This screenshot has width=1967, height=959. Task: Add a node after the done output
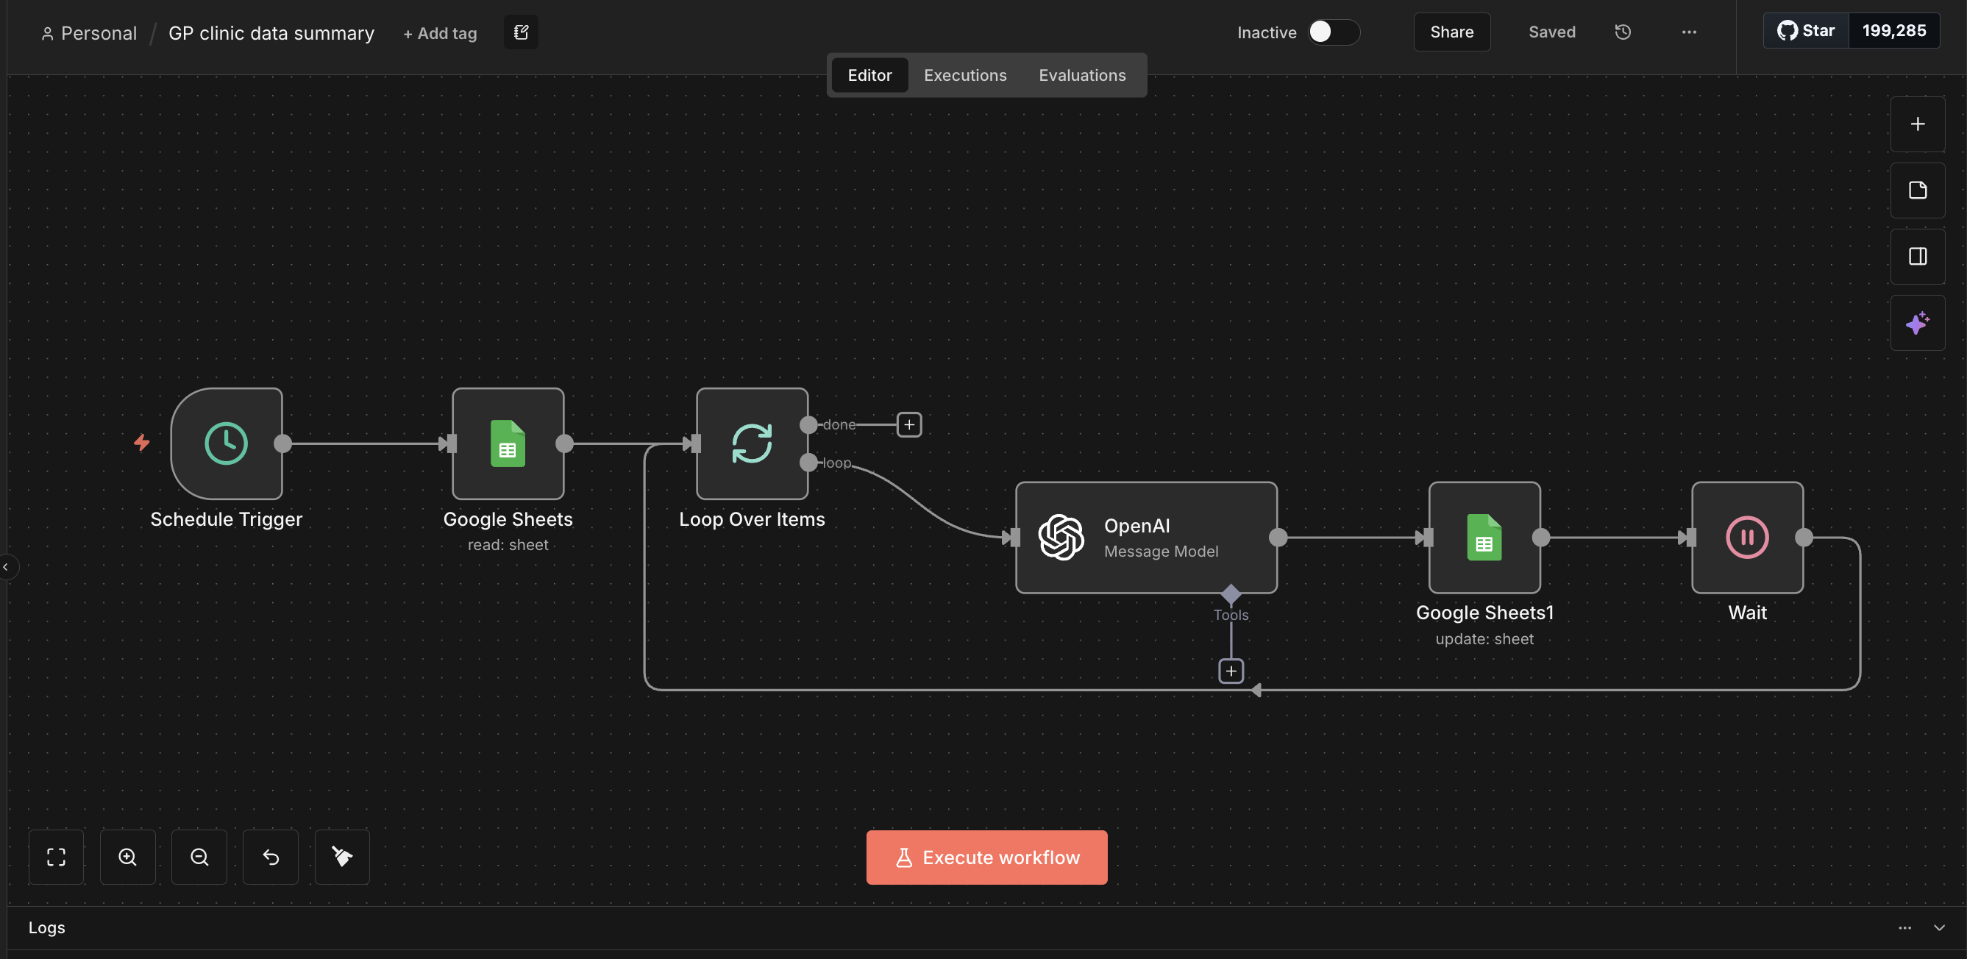908,424
